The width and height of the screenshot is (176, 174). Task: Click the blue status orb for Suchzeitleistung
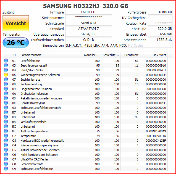(x=6, y=84)
